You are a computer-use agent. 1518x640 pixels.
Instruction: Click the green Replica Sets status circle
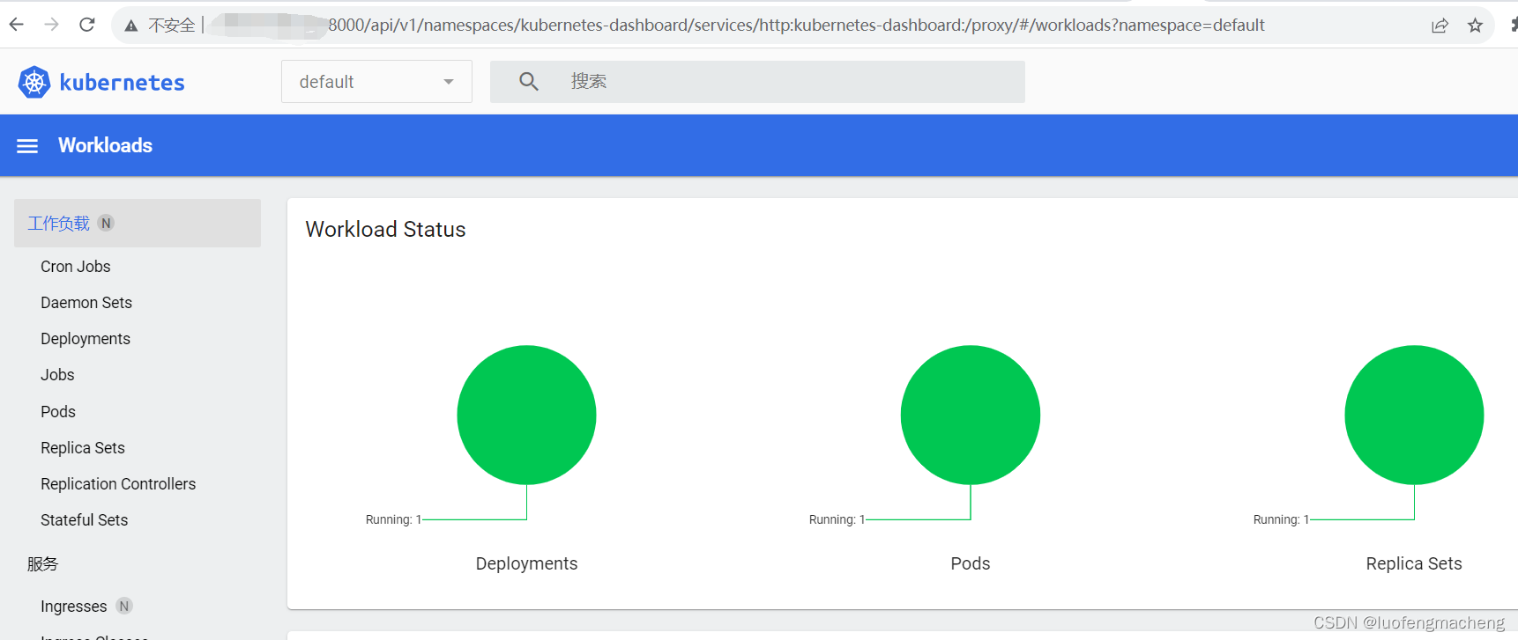point(1414,415)
